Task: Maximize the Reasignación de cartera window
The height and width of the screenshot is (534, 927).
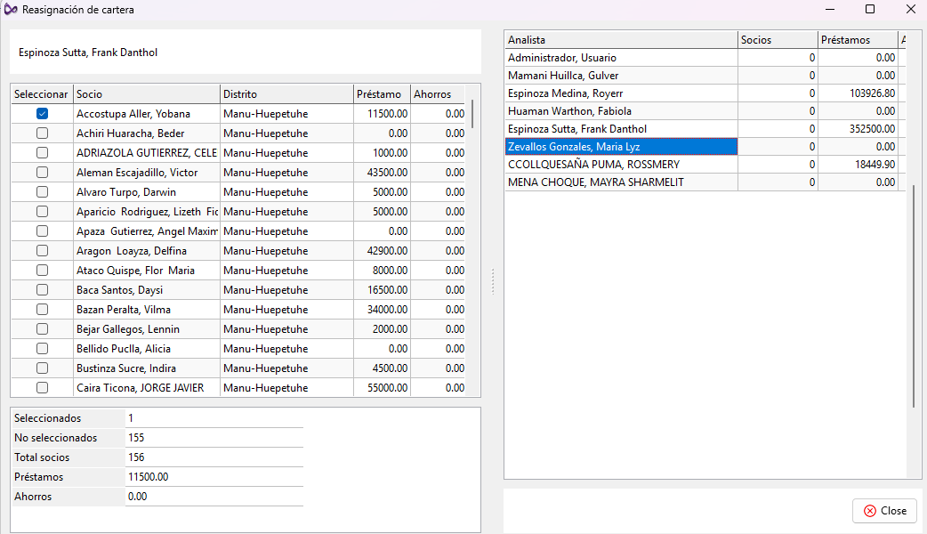Action: (x=870, y=10)
